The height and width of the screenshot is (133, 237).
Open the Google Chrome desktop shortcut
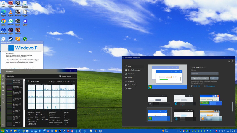coord(4,22)
